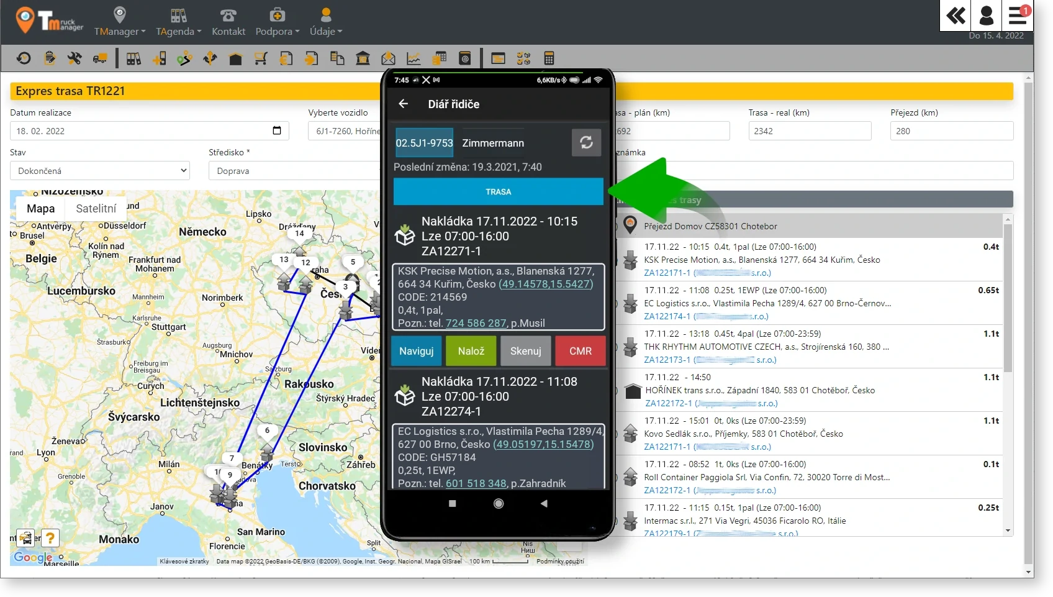Click the calendar with coins toolbar icon
Image resolution: width=1053 pixels, height=597 pixels.
439,58
